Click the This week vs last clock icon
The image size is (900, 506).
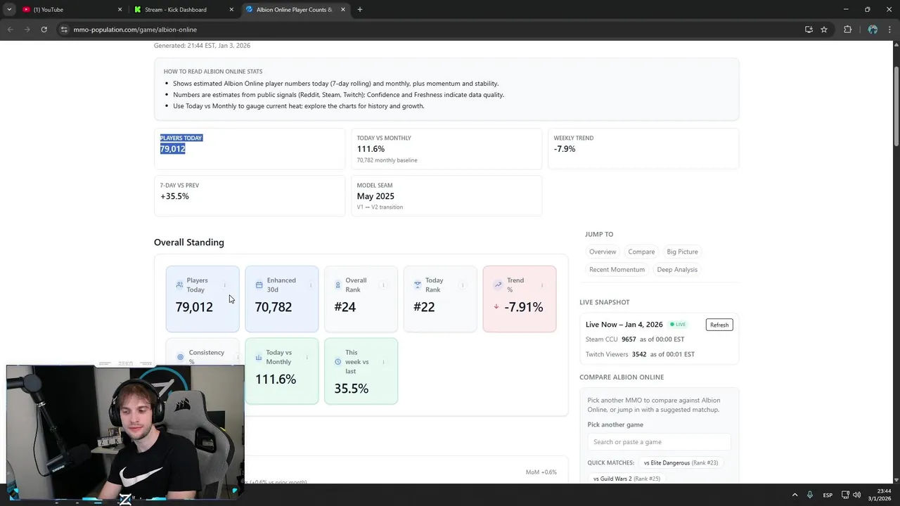click(x=338, y=362)
